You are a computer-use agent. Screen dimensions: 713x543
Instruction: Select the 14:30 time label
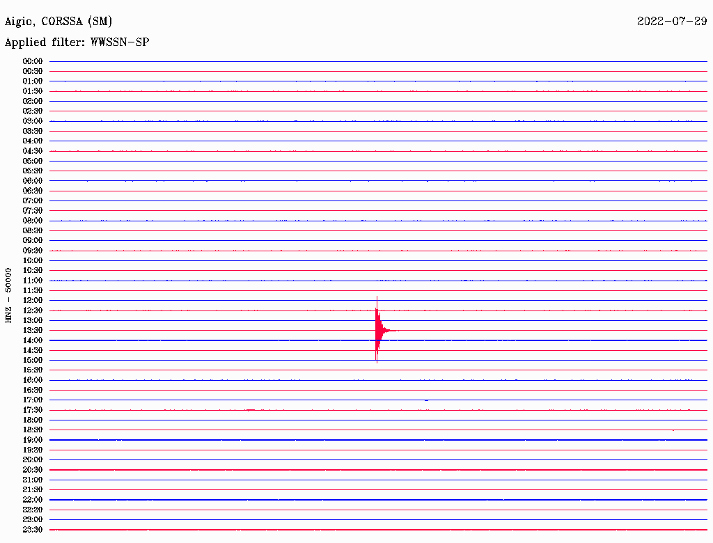[33, 350]
